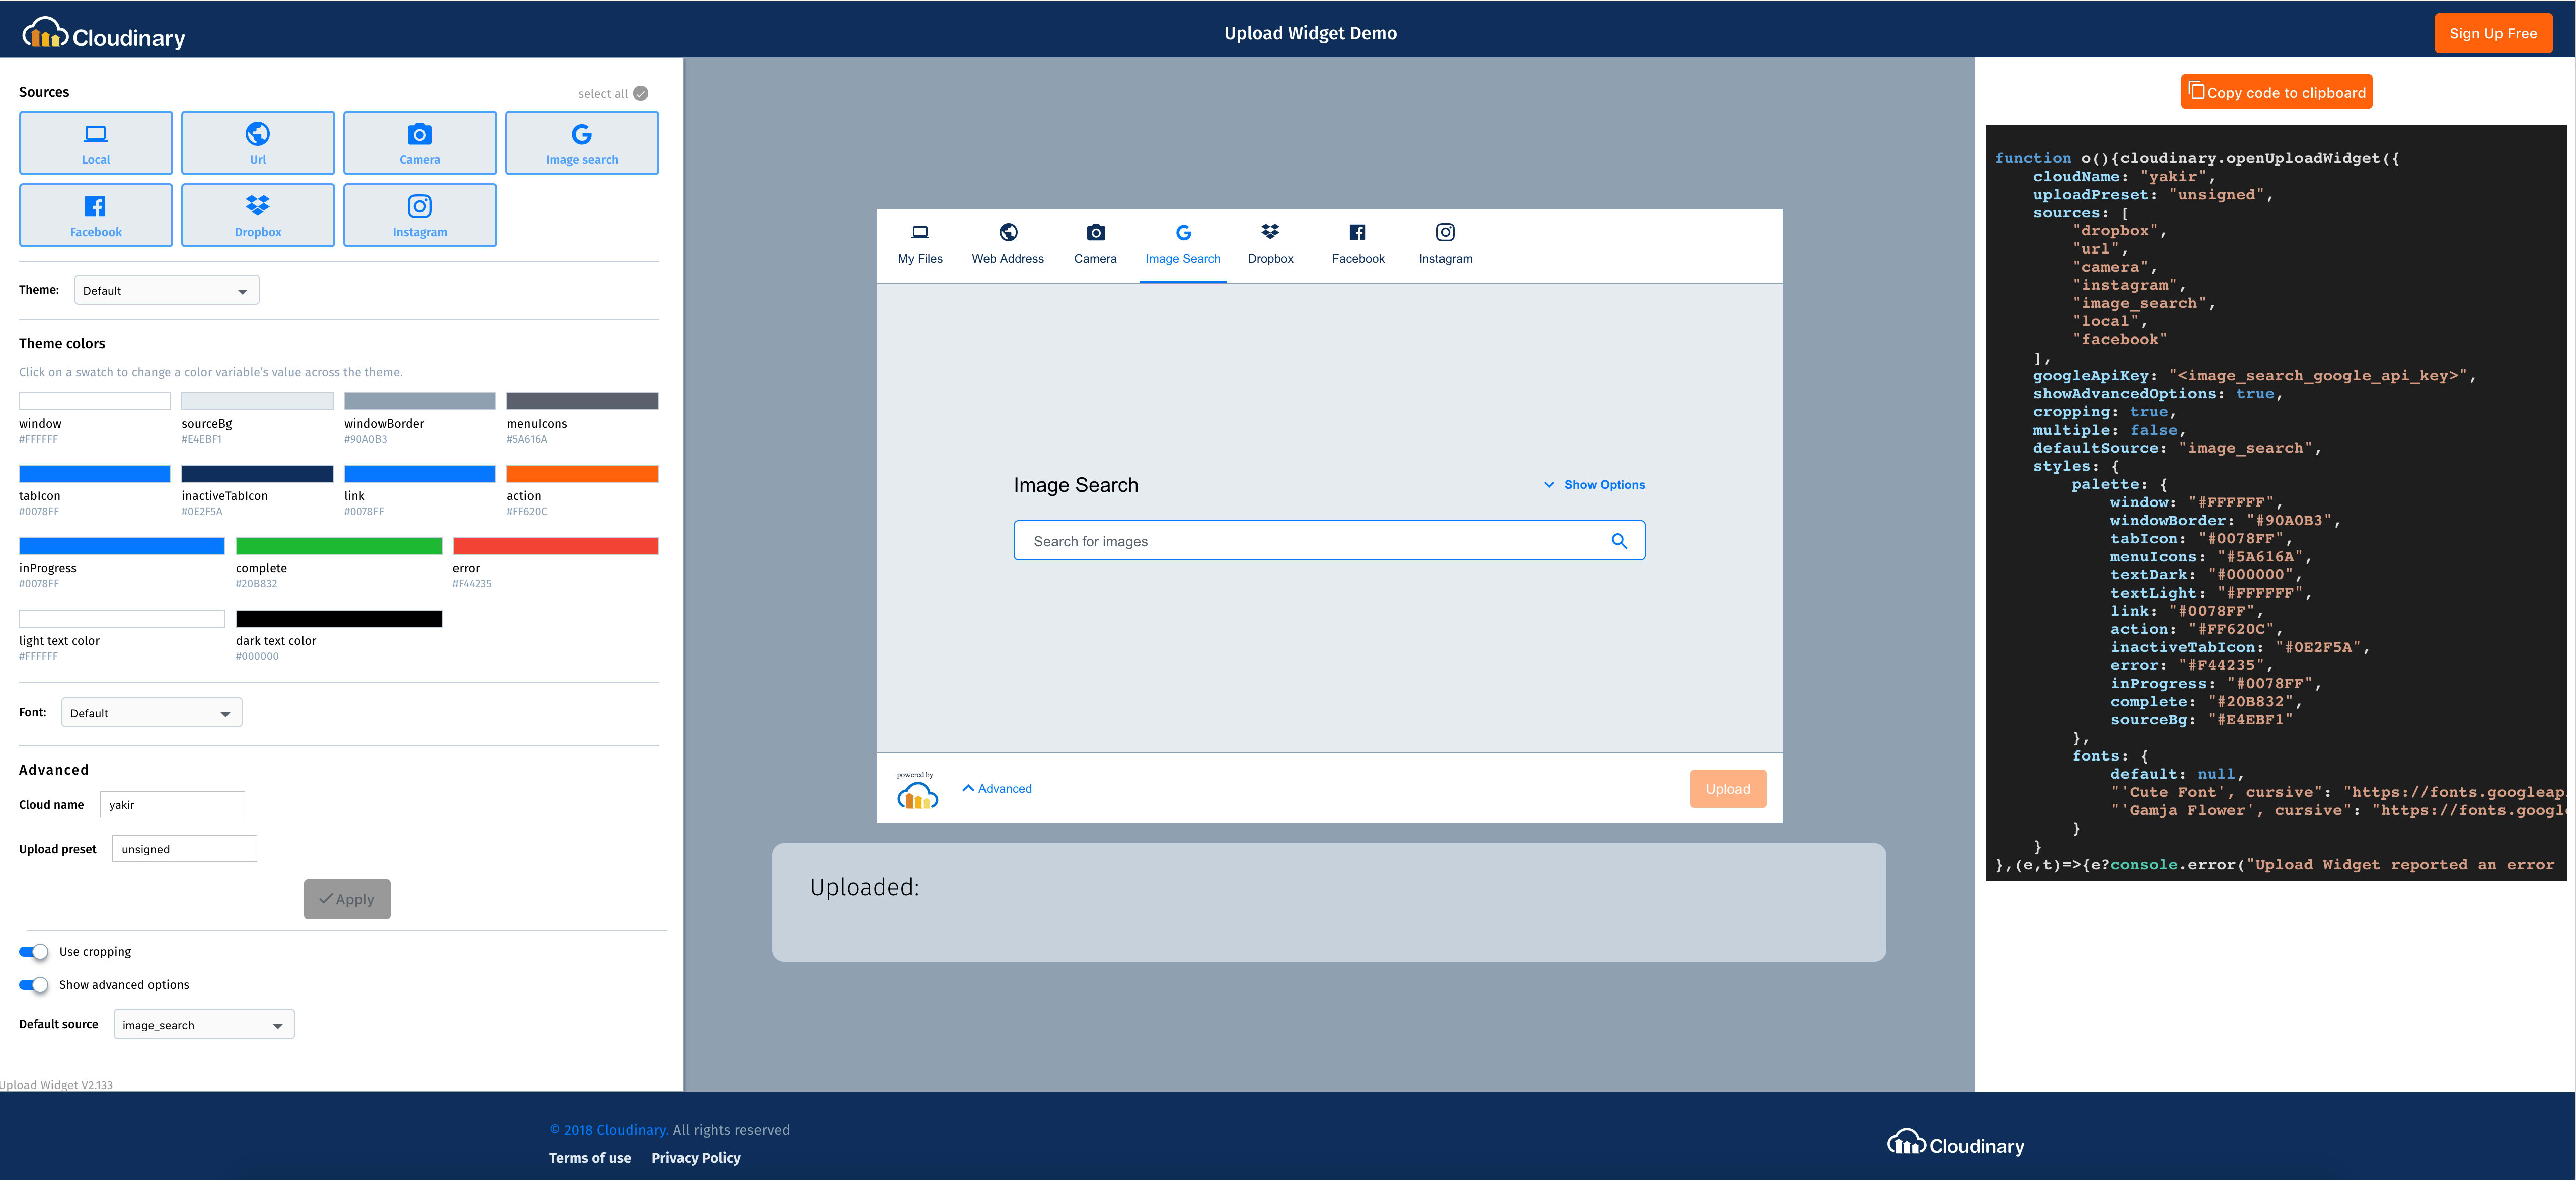Click the inProgress color swatch
This screenshot has width=2576, height=1180.
click(x=122, y=547)
